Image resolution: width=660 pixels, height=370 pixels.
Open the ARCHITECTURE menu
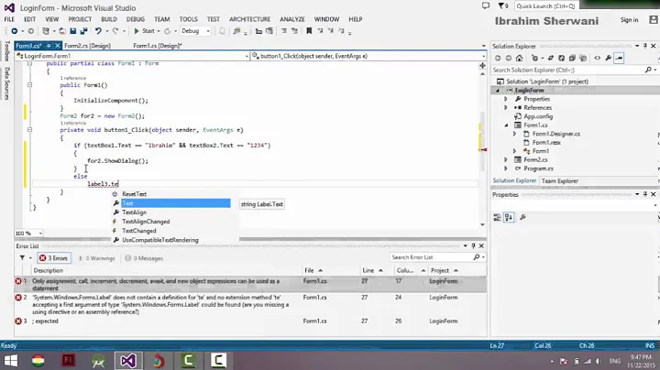click(x=249, y=19)
